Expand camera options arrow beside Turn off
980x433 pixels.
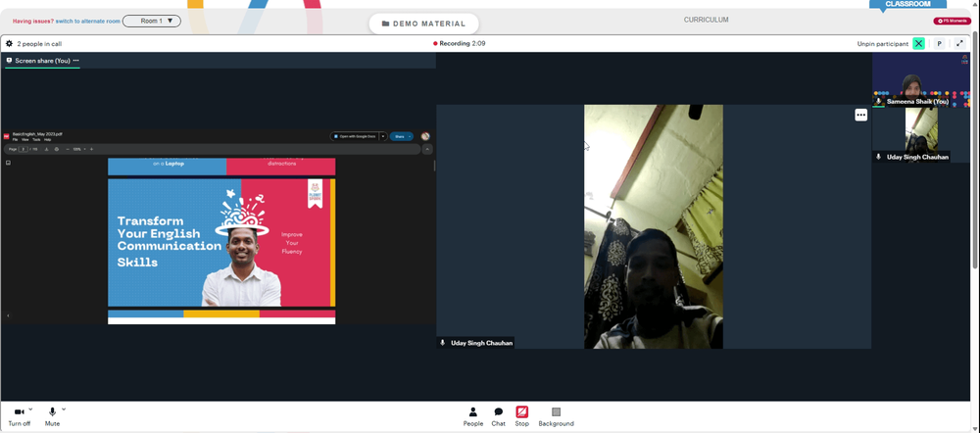(30, 409)
